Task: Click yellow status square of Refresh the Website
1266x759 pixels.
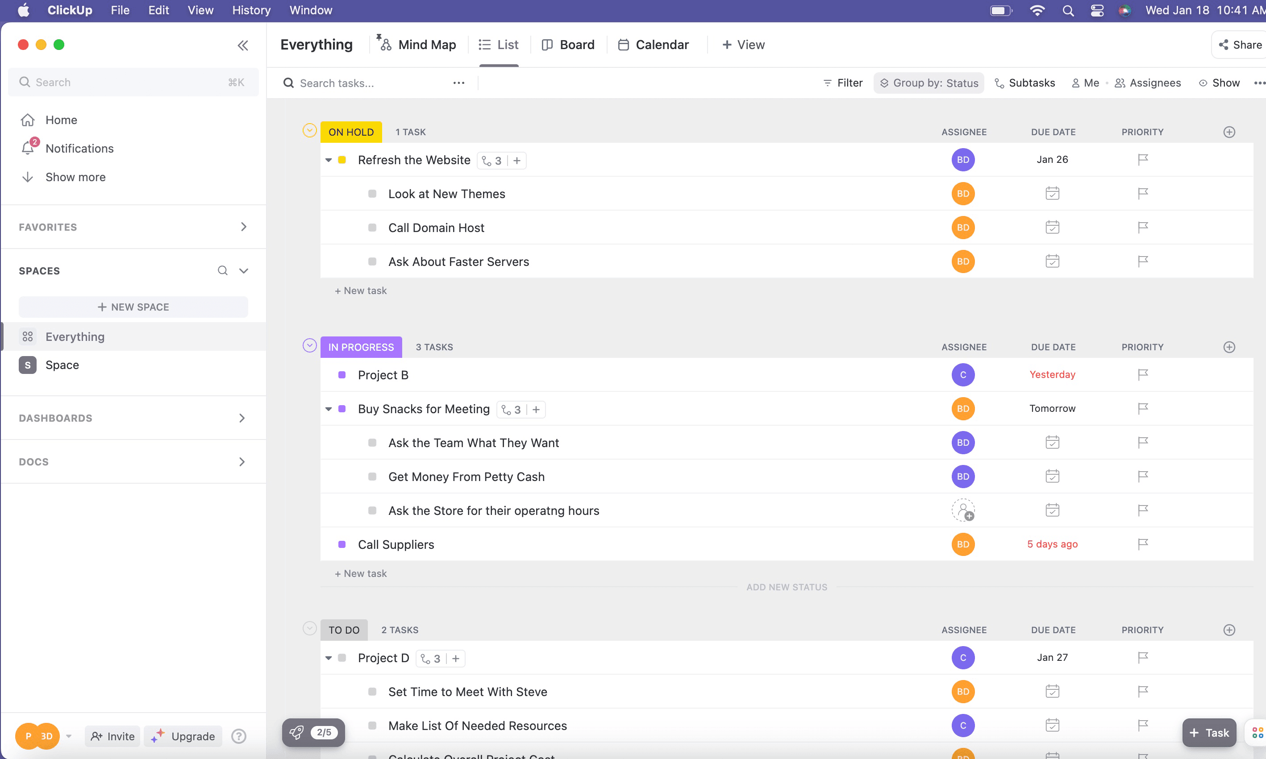Action: tap(342, 160)
